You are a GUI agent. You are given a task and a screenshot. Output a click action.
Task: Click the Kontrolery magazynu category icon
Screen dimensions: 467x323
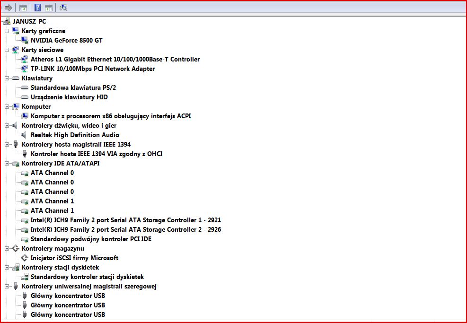point(16,248)
